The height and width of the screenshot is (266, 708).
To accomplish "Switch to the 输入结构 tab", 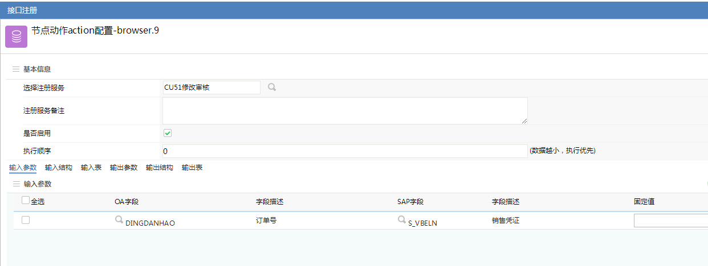I will tap(59, 168).
